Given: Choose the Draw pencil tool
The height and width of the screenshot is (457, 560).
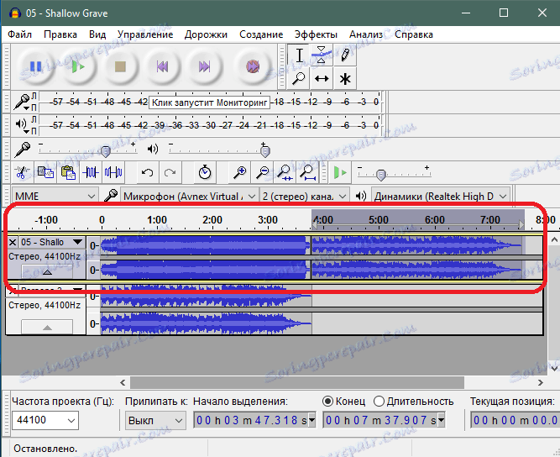Looking at the screenshot, I should (344, 56).
